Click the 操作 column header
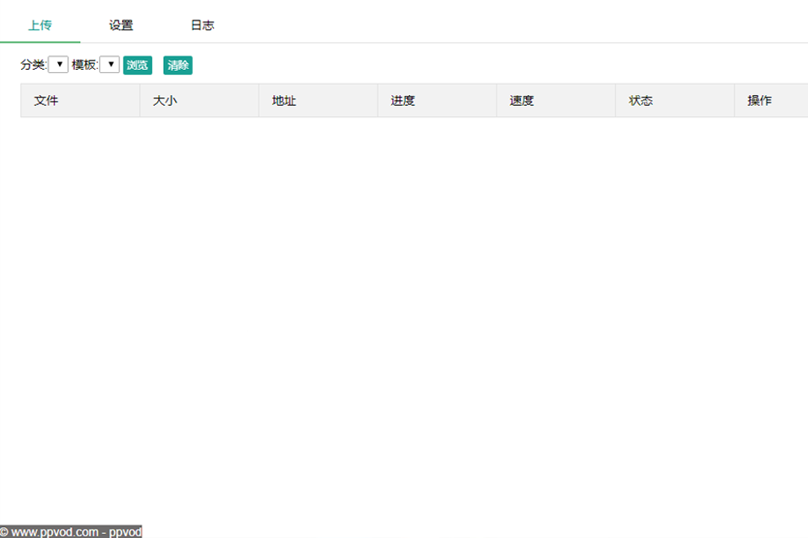The image size is (808, 538). coord(772,100)
